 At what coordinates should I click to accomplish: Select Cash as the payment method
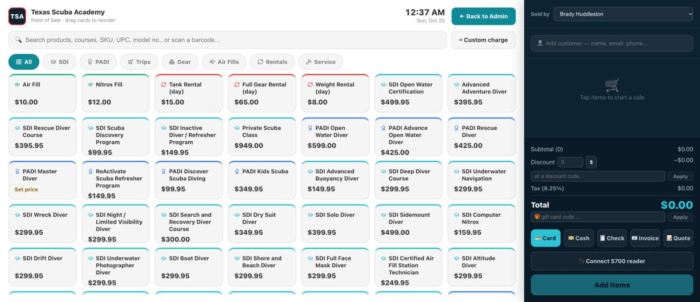pyautogui.click(x=579, y=238)
